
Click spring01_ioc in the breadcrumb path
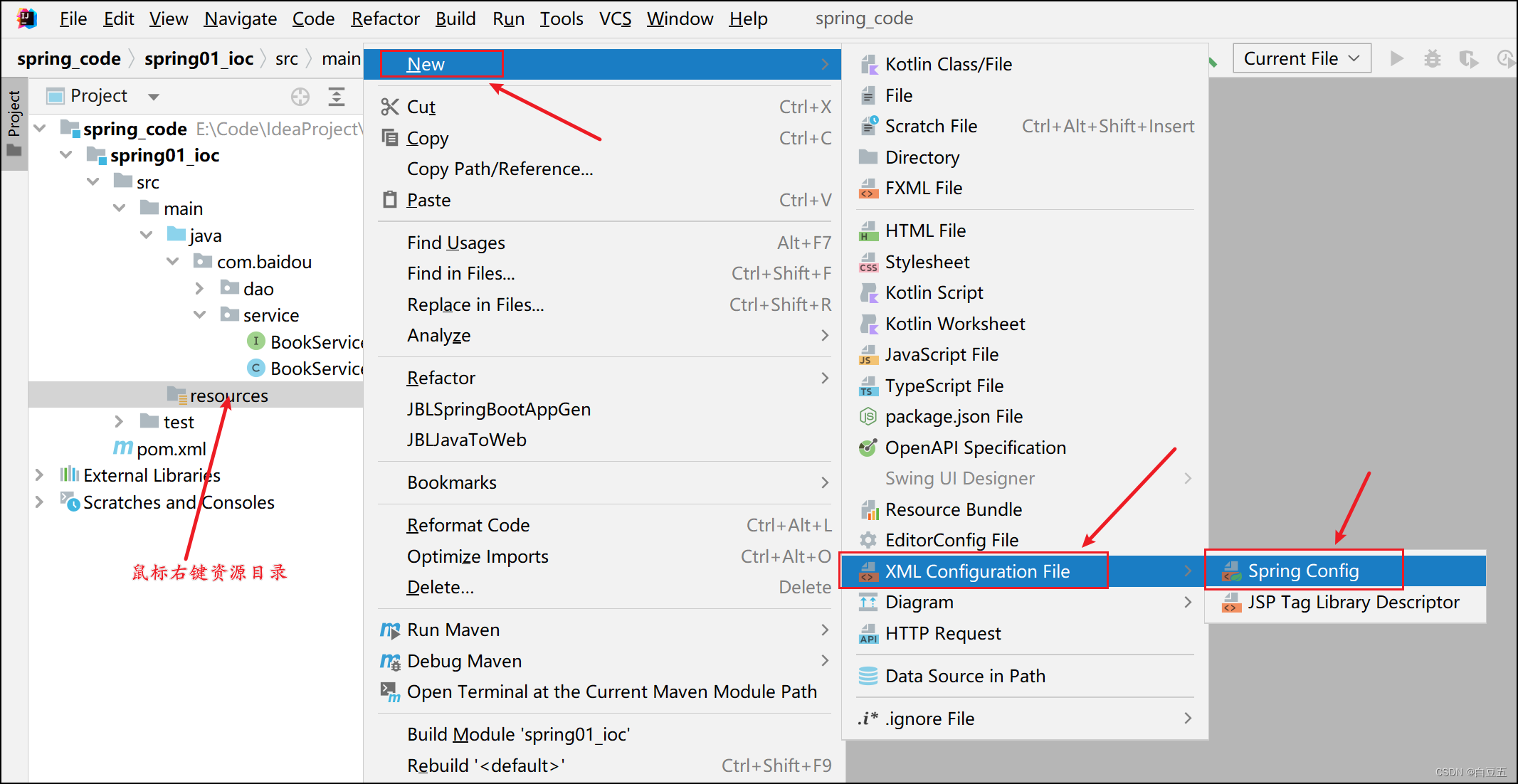click(199, 58)
